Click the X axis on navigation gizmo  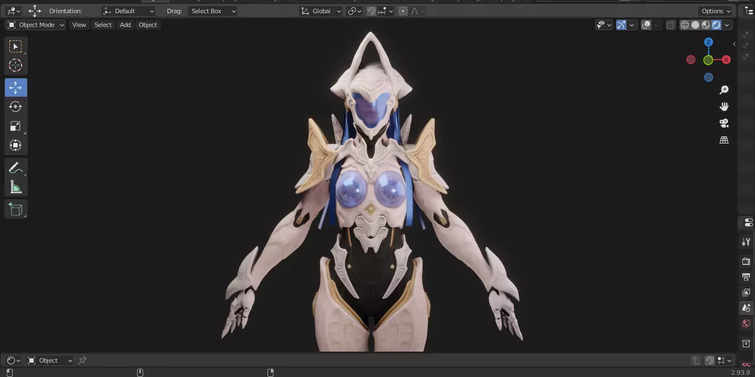coord(726,60)
